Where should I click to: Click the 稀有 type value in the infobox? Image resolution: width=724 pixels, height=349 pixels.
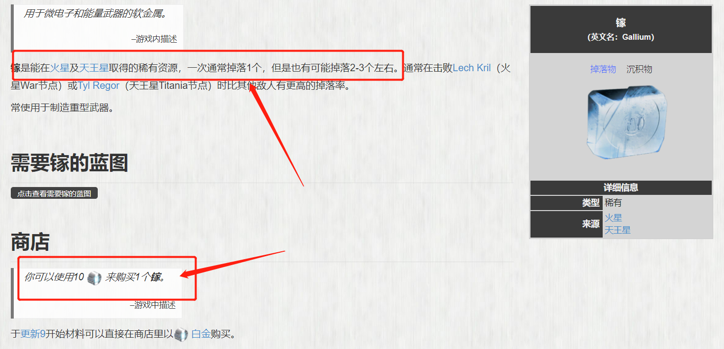click(x=613, y=203)
